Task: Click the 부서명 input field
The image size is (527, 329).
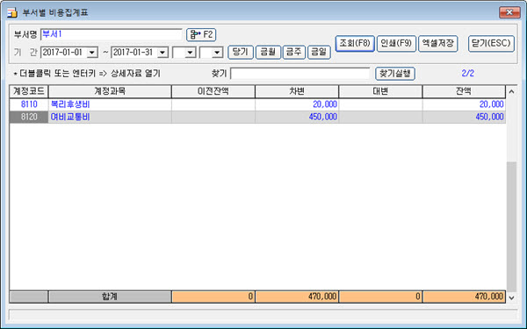Action: [112, 34]
